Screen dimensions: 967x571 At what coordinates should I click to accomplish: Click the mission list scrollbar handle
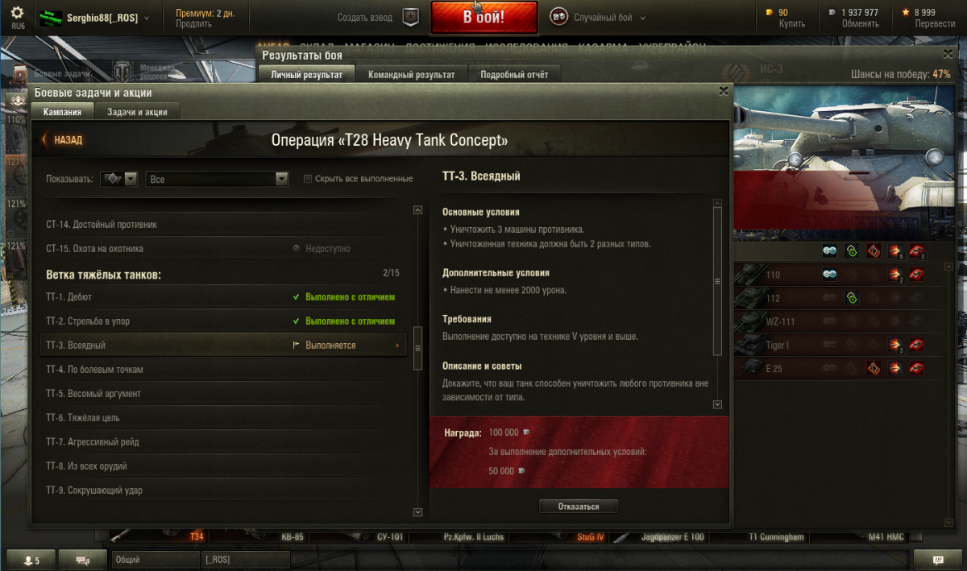point(417,348)
